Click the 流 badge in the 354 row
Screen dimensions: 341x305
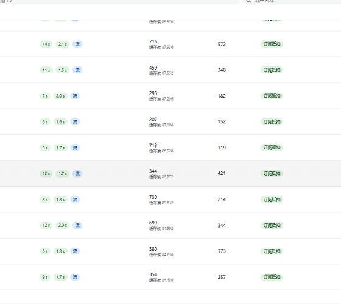click(x=75, y=277)
